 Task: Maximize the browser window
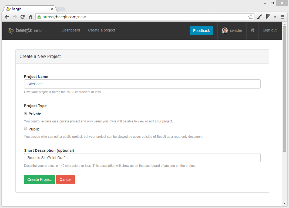pyautogui.click(x=272, y=3)
